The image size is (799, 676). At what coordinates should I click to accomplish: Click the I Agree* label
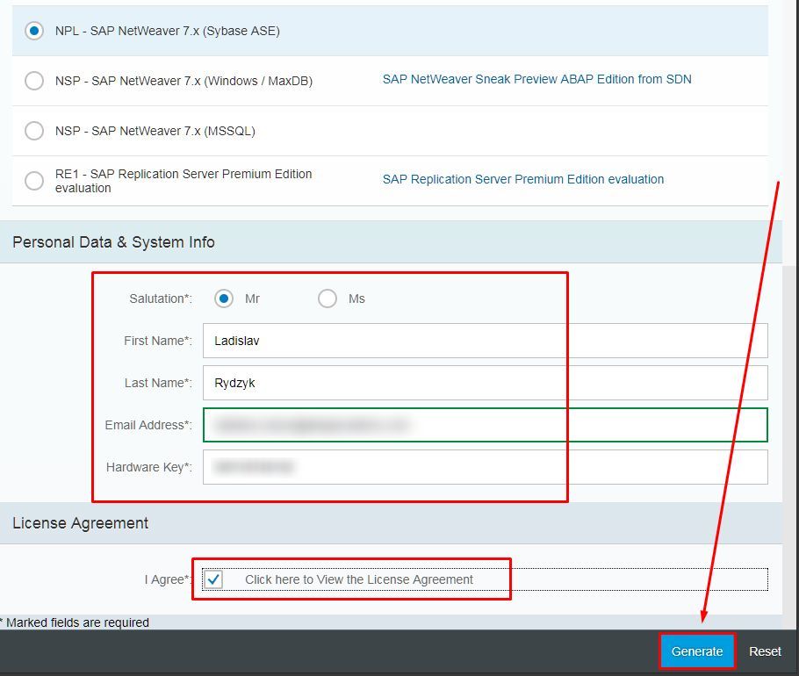point(169,579)
